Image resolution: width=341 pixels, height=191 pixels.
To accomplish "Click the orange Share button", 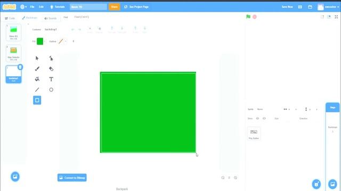I will pyautogui.click(x=114, y=7).
